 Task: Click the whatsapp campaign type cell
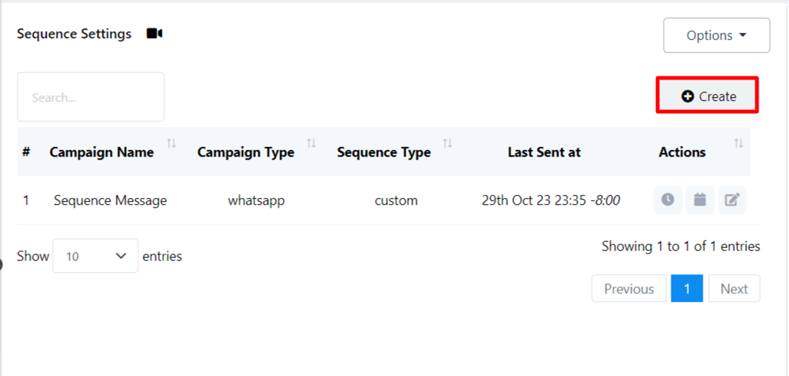point(255,201)
